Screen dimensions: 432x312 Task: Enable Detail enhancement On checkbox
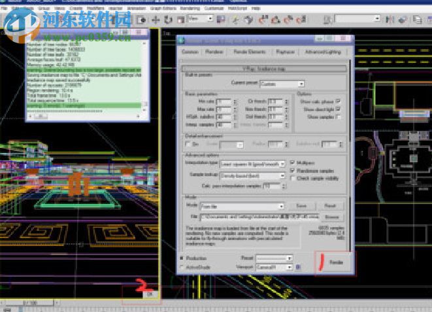click(x=188, y=144)
